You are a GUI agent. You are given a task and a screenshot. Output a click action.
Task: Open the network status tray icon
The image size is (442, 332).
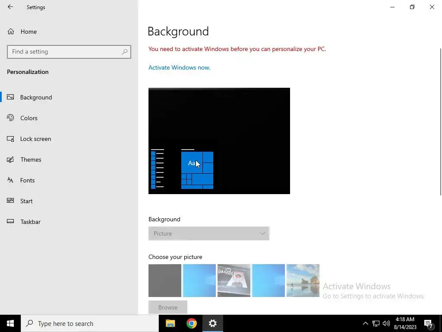pyautogui.click(x=376, y=323)
